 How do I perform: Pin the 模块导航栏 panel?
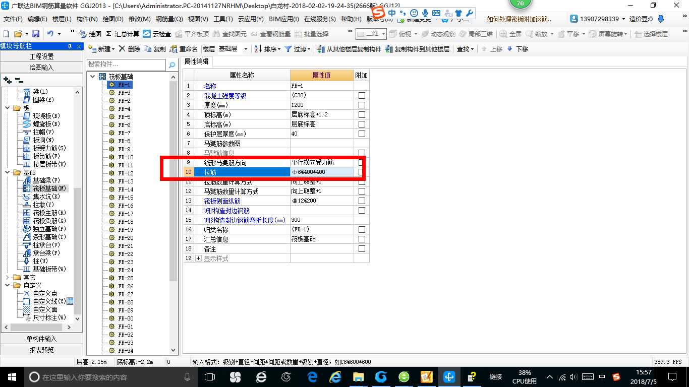70,46
